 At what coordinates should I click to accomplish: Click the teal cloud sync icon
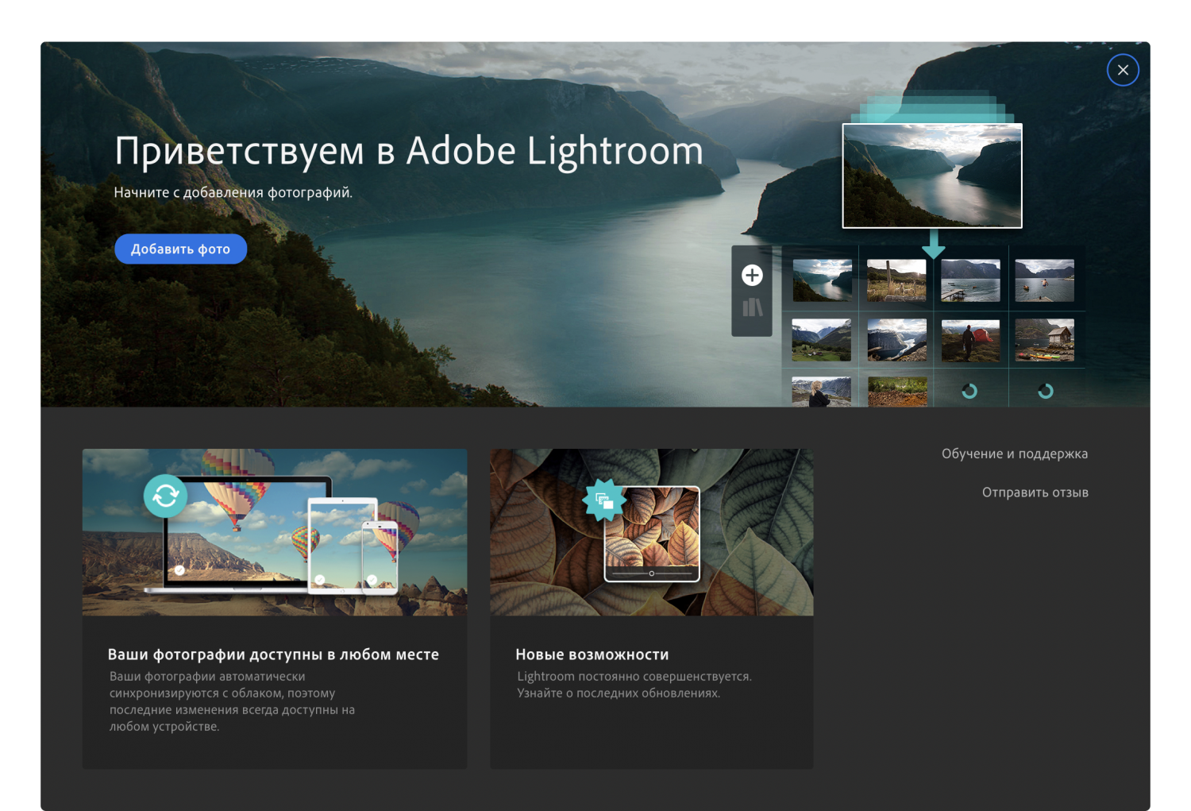pos(165,496)
